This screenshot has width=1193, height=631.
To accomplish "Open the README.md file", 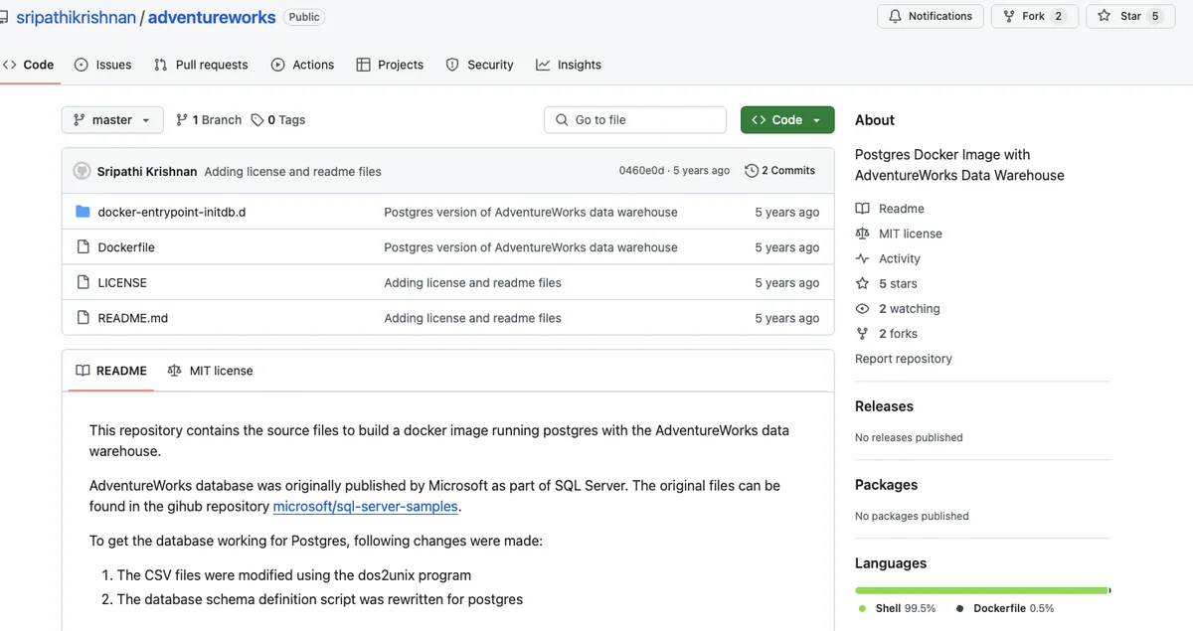I will 132,318.
